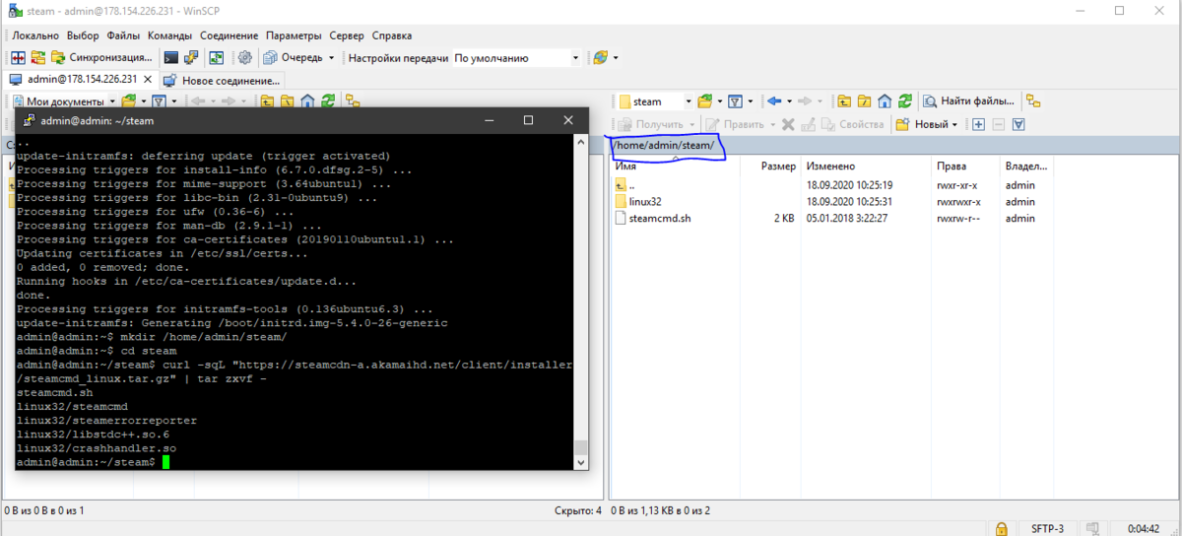This screenshot has height=536, width=1182.
Task: Click the select files plus icon
Action: 978,124
